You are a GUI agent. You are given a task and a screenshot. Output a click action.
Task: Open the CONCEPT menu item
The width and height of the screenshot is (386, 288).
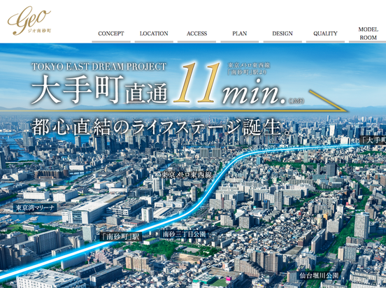pyautogui.click(x=111, y=34)
